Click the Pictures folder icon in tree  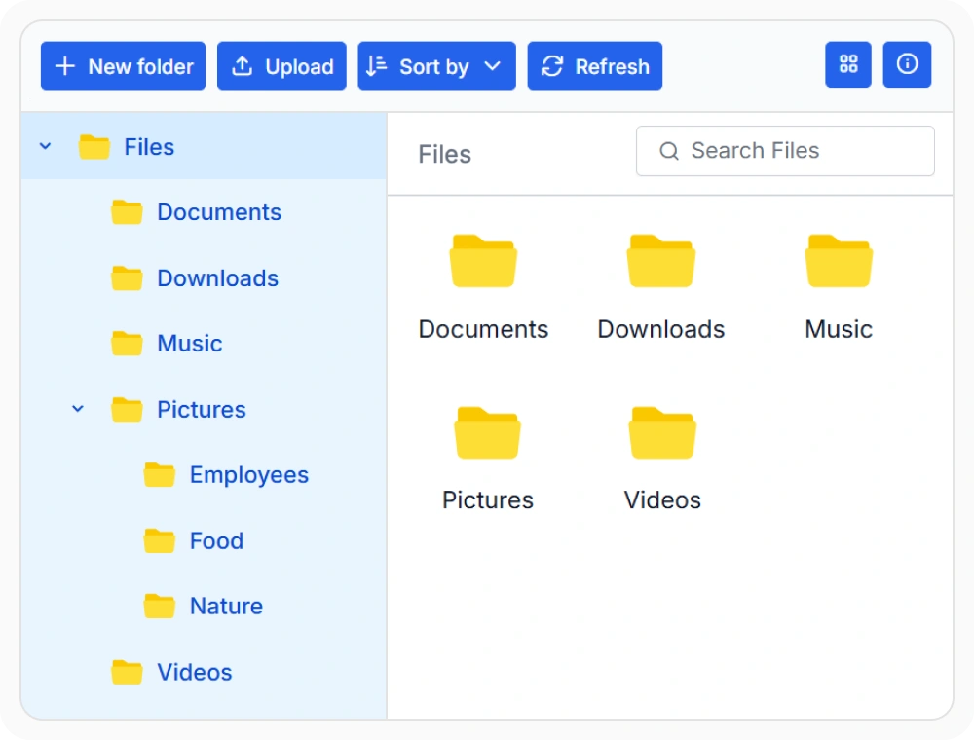127,409
